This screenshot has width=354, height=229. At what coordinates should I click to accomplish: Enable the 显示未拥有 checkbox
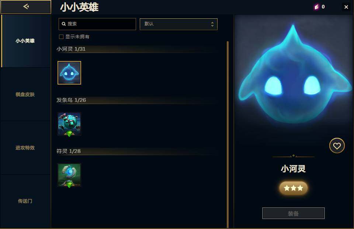point(61,37)
